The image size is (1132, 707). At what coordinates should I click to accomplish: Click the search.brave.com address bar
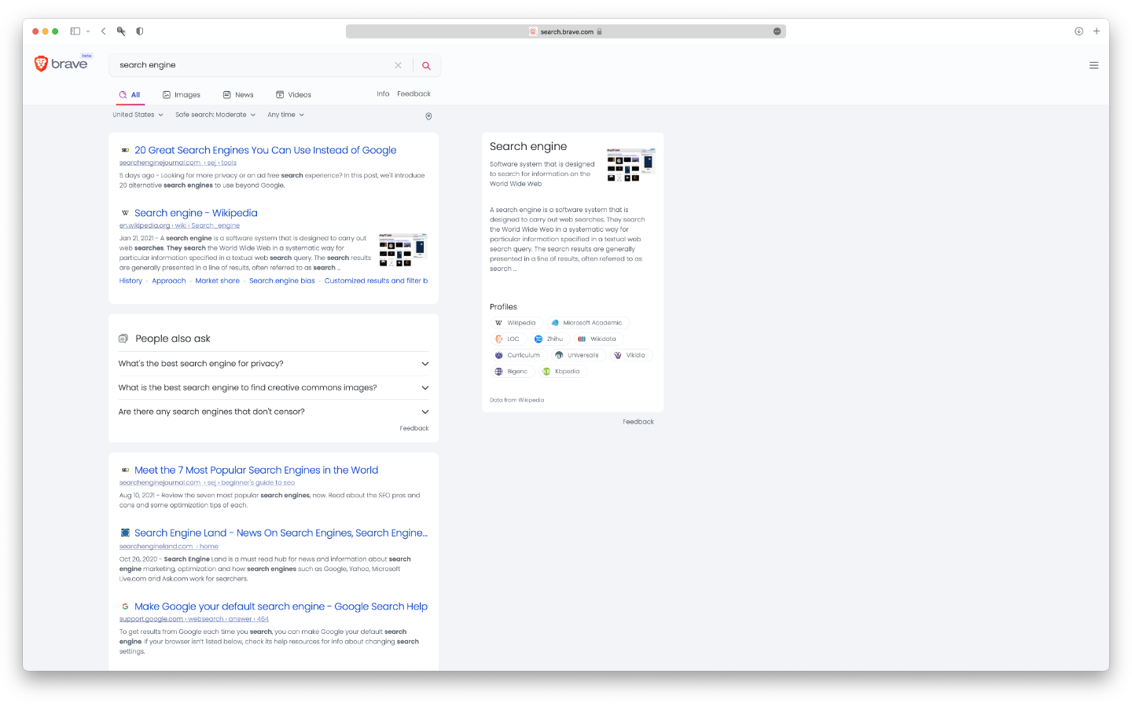[x=566, y=31]
